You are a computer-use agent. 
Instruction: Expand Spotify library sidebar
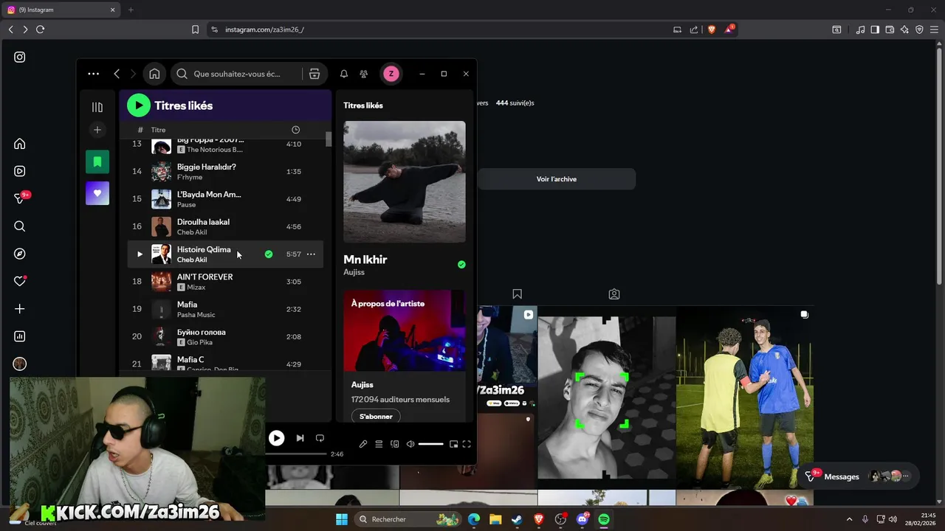tap(97, 107)
